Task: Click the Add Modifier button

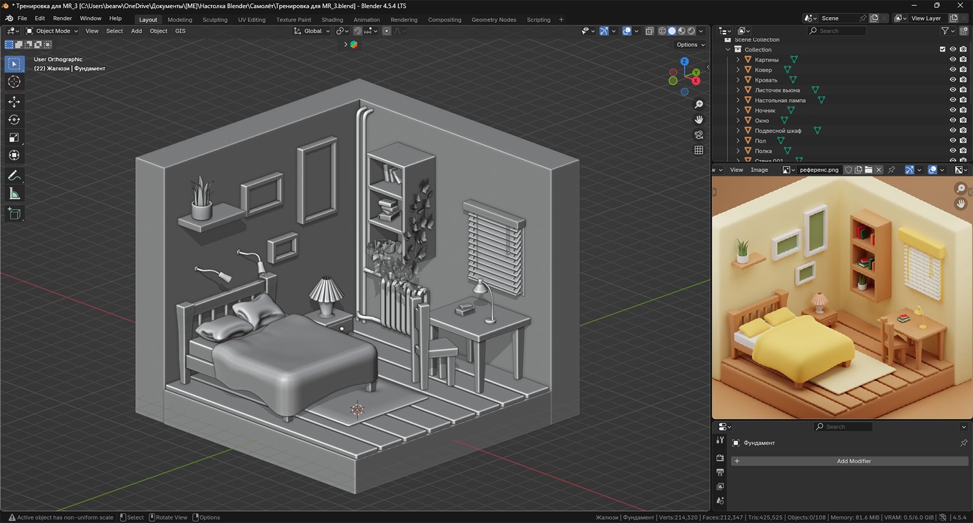Action: (x=853, y=461)
